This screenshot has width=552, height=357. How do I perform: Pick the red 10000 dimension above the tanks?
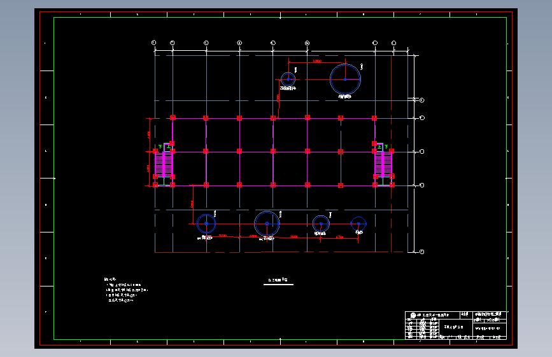coord(317,61)
